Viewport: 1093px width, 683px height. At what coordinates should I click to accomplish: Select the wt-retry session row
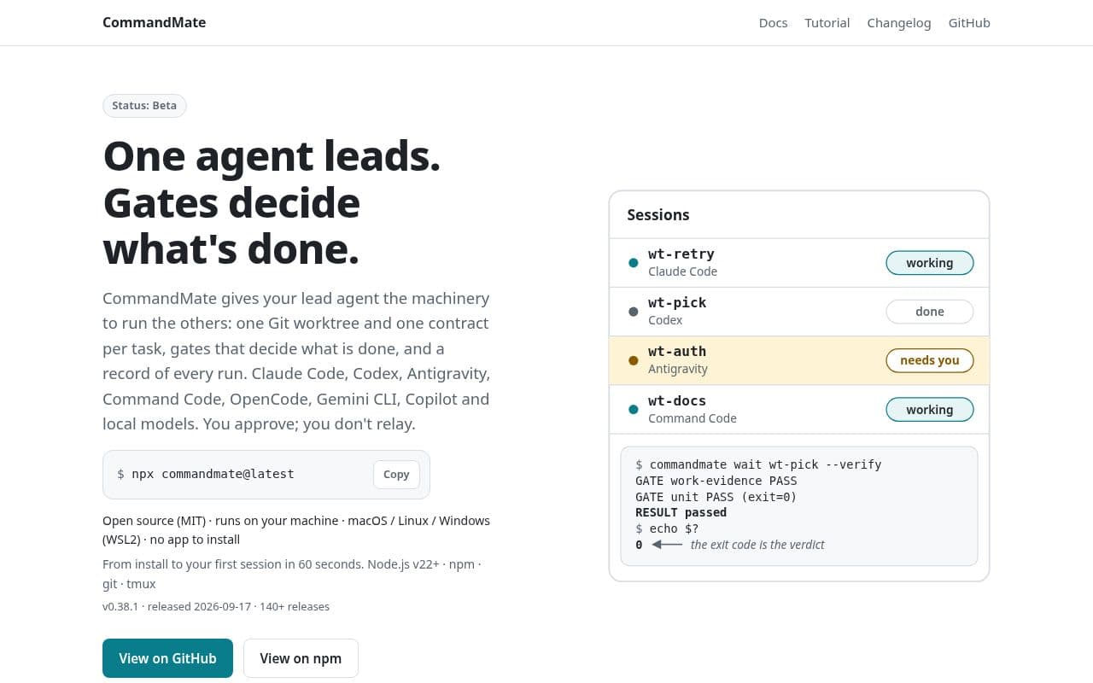[799, 263]
